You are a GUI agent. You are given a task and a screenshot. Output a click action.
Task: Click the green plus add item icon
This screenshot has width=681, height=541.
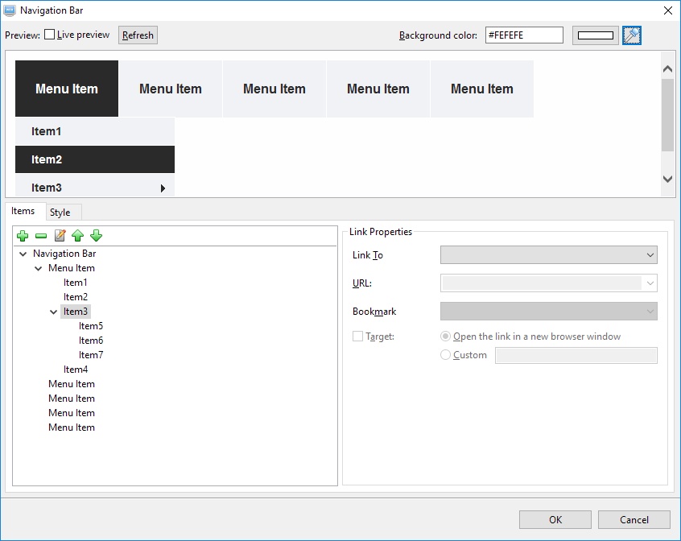pyautogui.click(x=23, y=236)
